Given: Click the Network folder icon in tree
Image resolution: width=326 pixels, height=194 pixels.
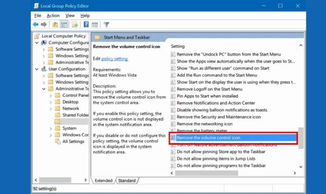Looking at the screenshot, I should click(57, 108).
